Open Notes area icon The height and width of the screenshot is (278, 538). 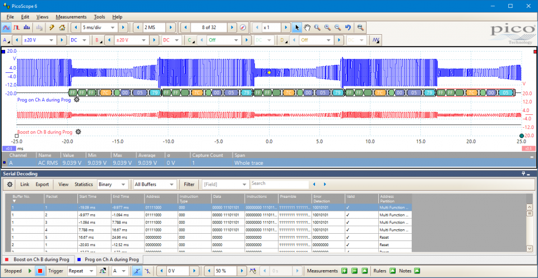[x=417, y=271]
